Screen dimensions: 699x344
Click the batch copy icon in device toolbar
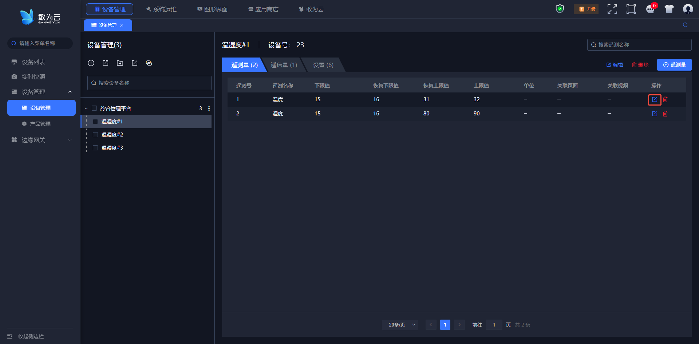point(149,63)
